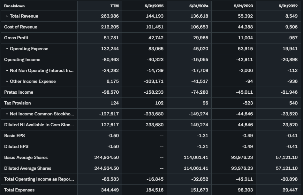
Task: Select the Total Expenses row label
Action: (19, 190)
